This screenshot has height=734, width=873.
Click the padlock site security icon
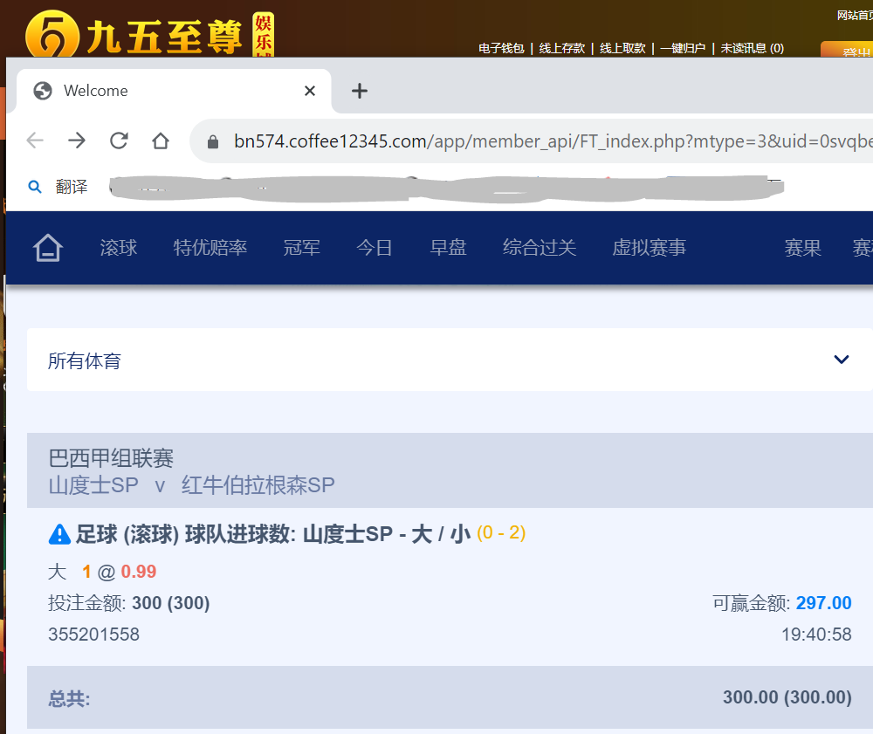212,141
